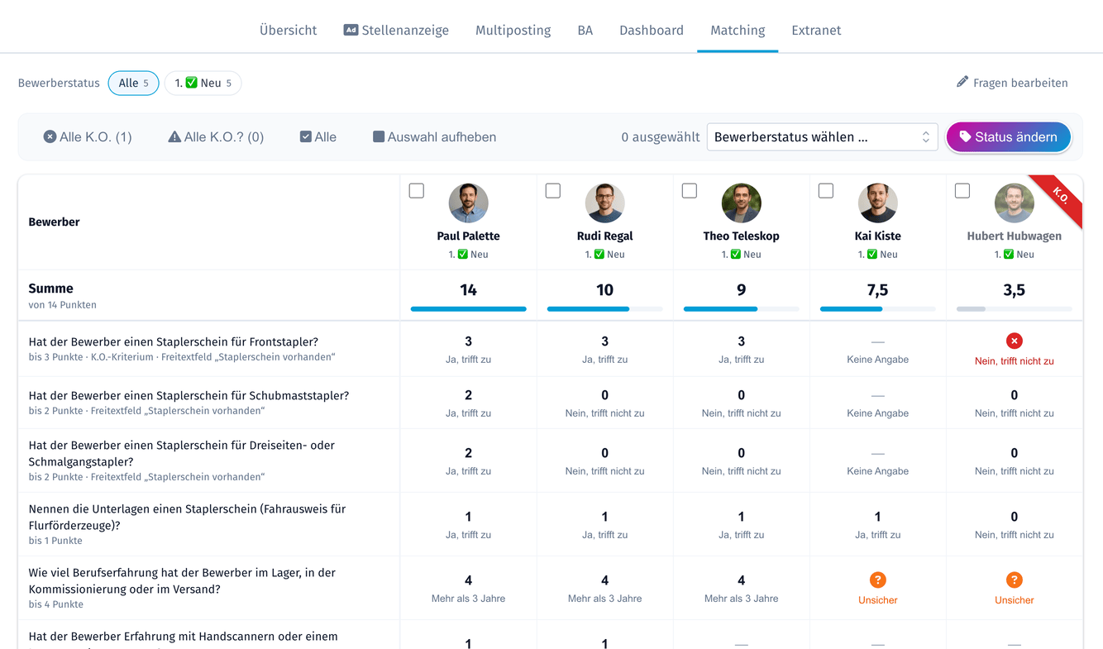1103x649 pixels.
Task: Click warning triangle icon of Alle K.O.?
Action: coord(174,136)
